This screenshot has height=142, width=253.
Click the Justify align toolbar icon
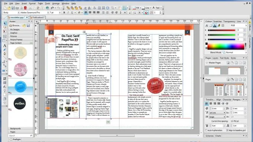click(98, 13)
